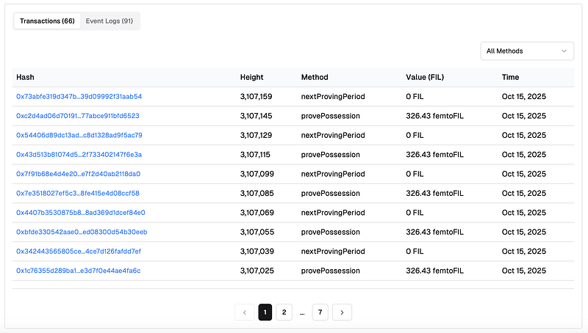Click the pagination ellipsis between pages
The image size is (588, 333).
point(302,312)
